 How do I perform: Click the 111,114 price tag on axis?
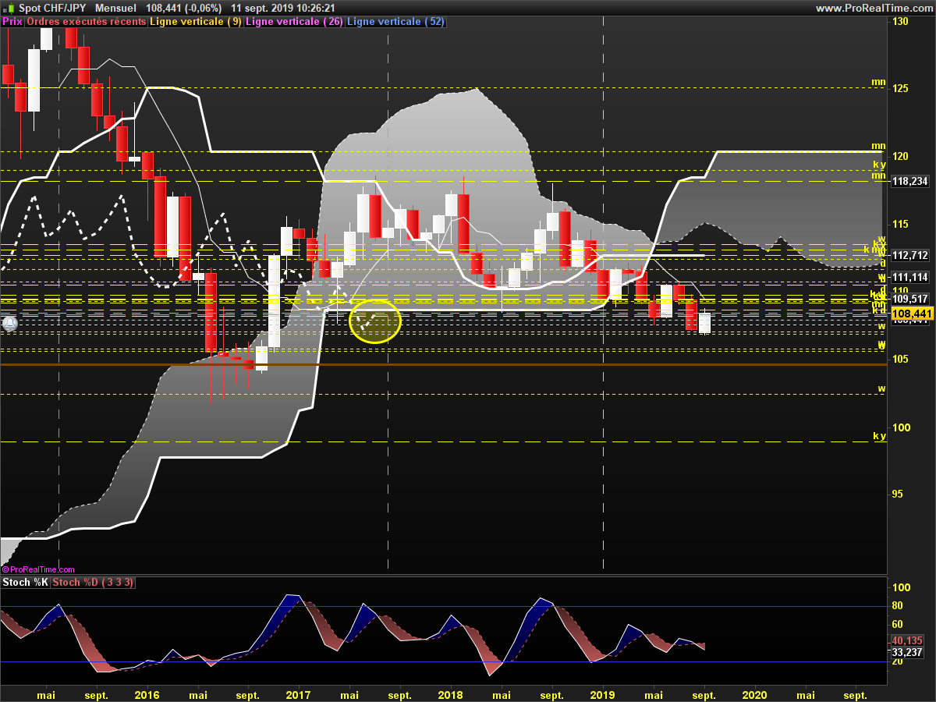point(909,277)
